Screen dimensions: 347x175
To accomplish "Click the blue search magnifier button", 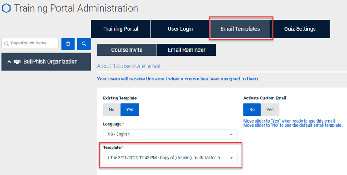I will [84, 44].
